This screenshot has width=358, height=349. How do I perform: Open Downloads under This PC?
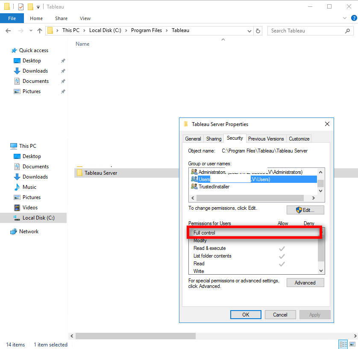point(35,177)
